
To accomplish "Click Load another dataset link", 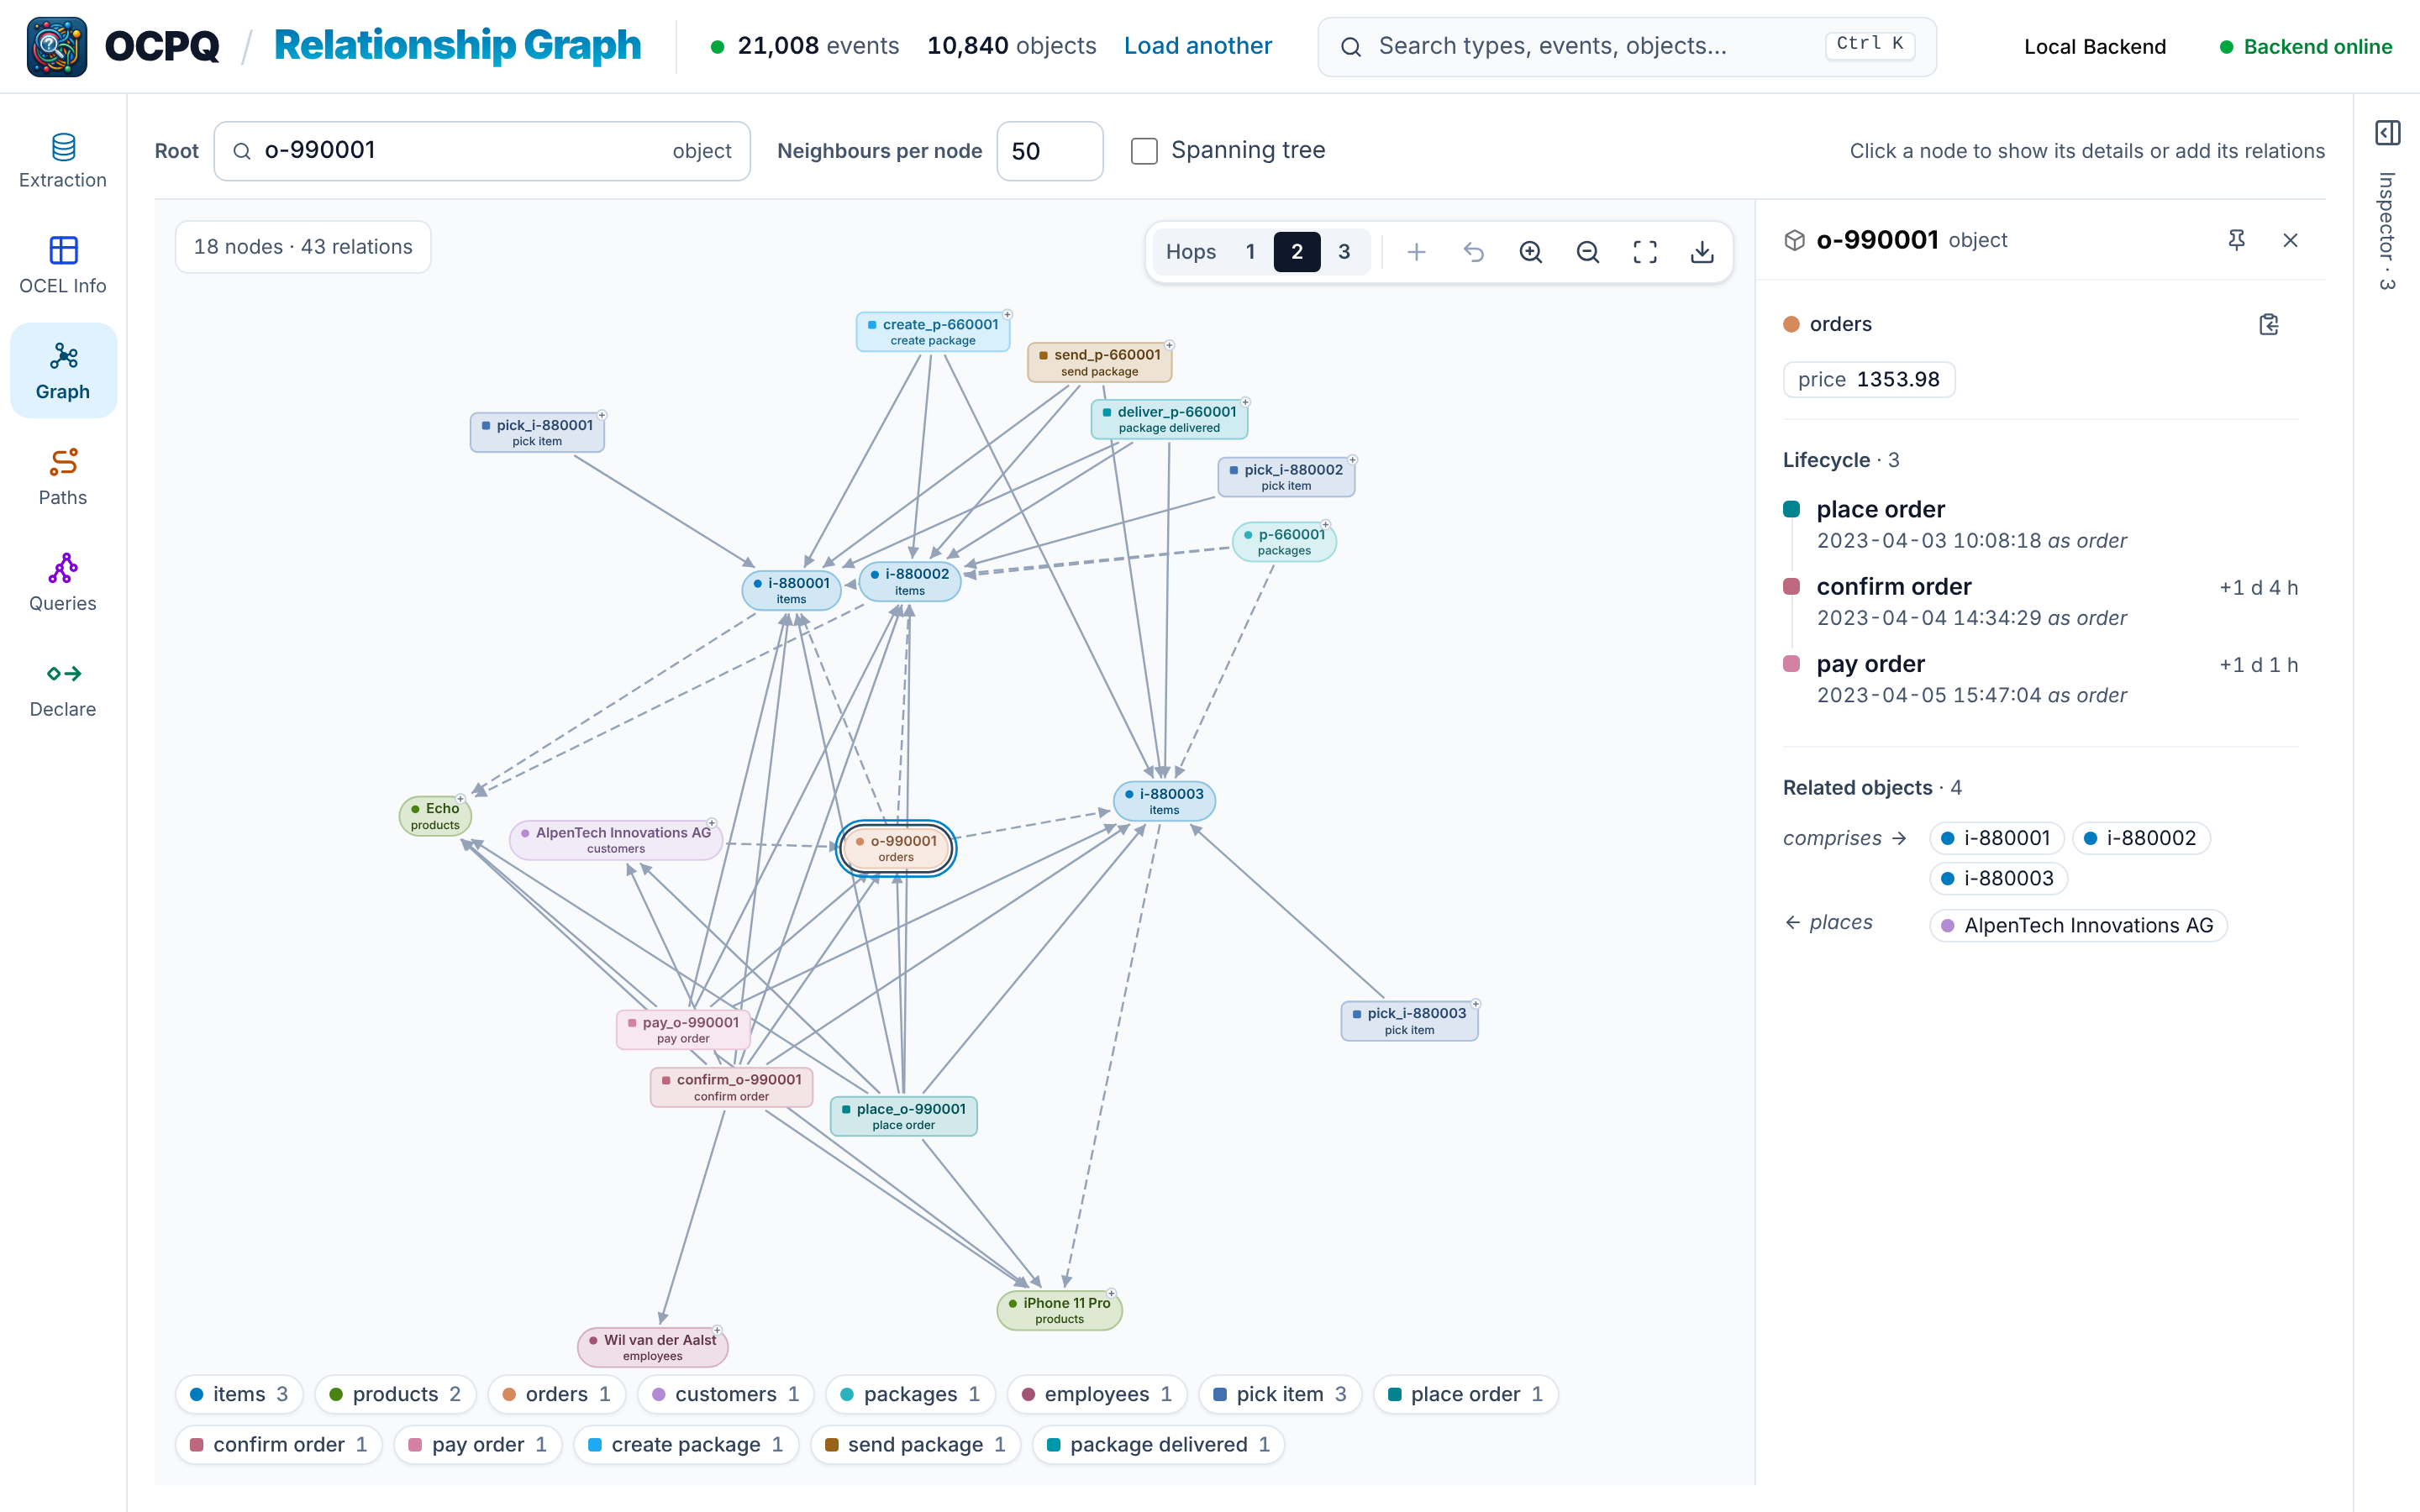I will (x=1197, y=46).
